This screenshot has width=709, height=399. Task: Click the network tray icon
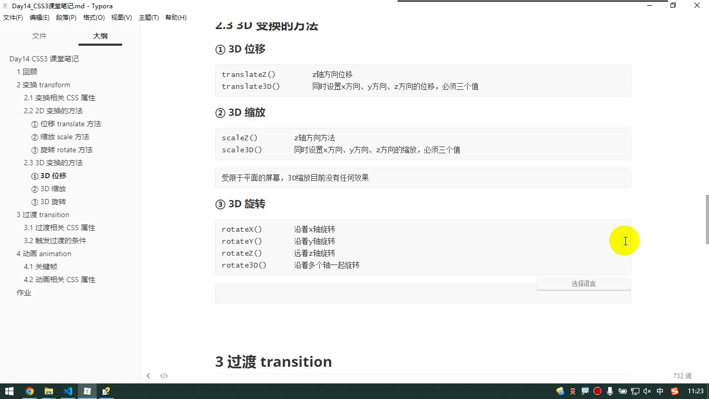tap(635, 391)
